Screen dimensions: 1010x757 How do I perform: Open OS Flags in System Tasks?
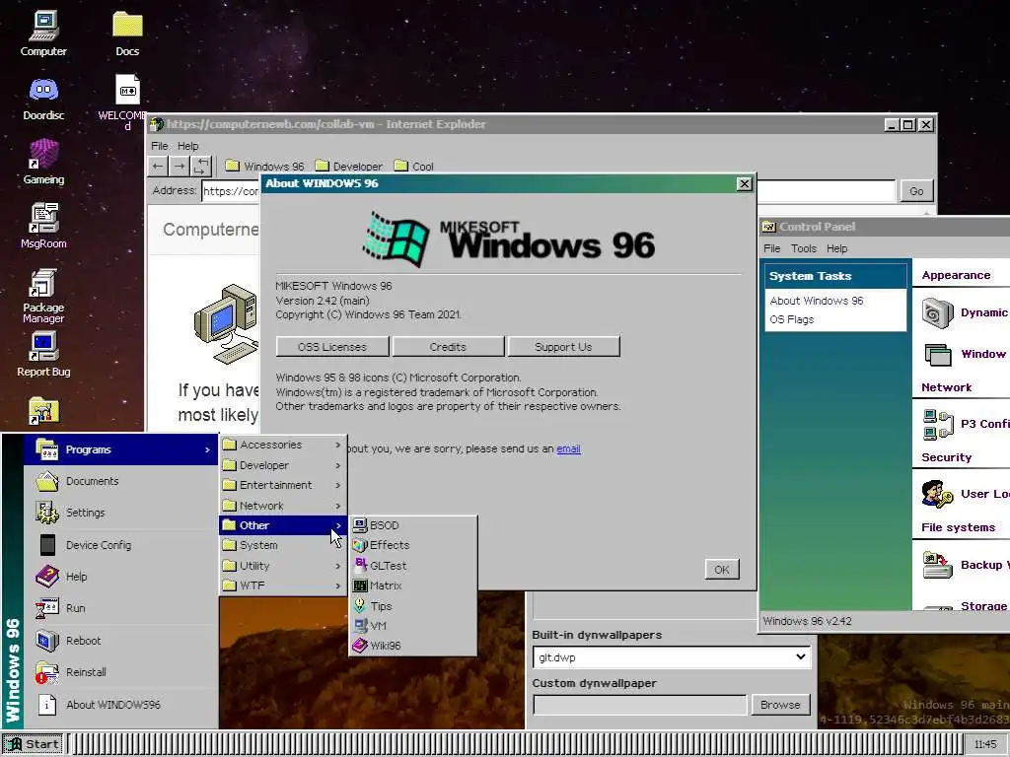792,320
